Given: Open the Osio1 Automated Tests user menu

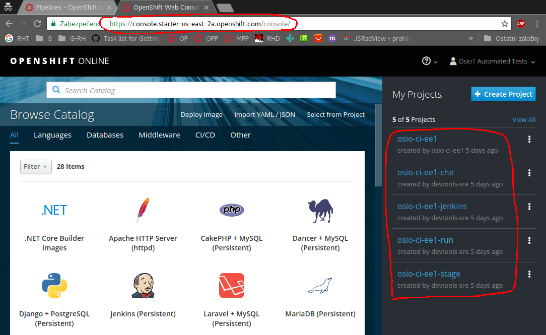Looking at the screenshot, I should [492, 61].
